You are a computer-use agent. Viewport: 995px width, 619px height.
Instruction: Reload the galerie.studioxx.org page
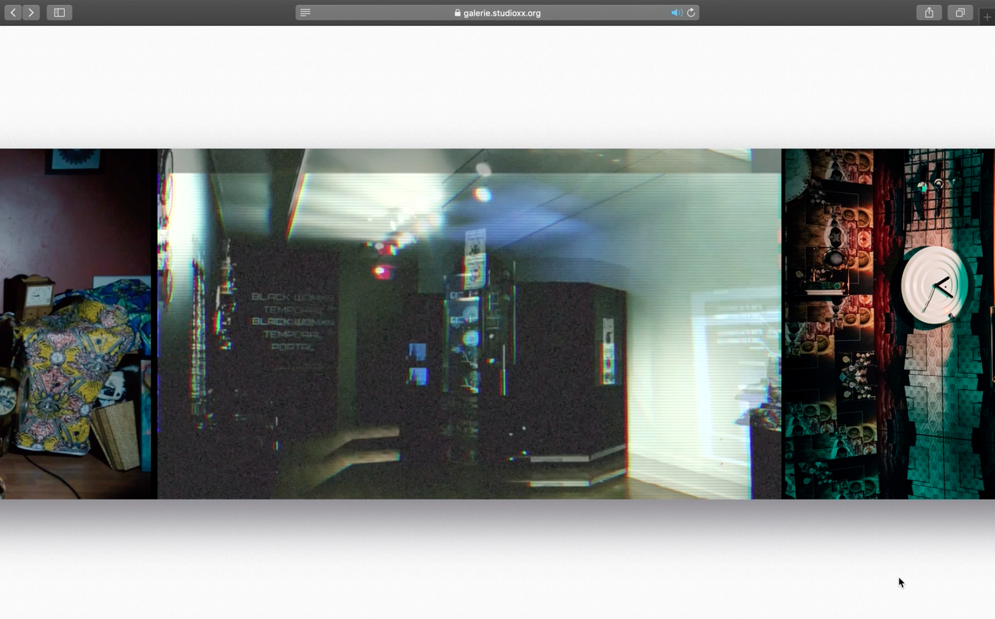coord(691,13)
